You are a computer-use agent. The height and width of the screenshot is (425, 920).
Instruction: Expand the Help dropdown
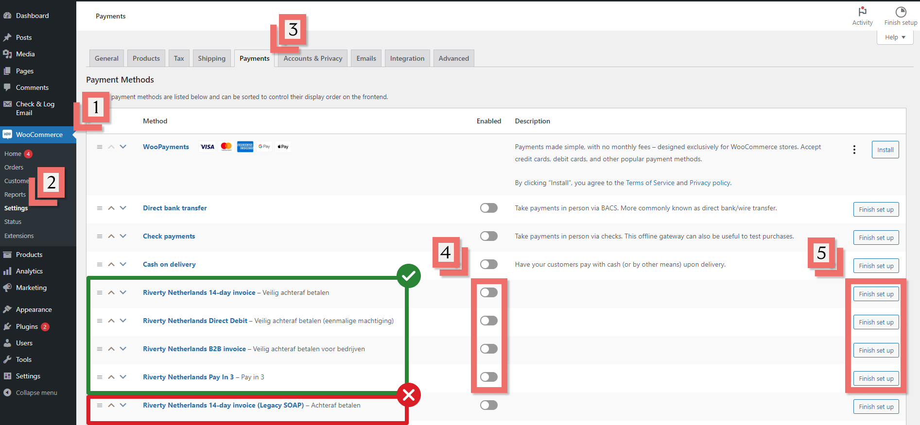pos(895,37)
